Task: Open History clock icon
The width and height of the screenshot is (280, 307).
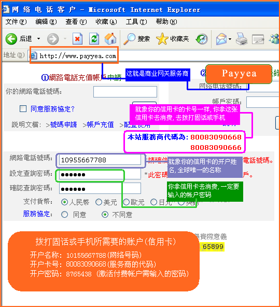Action: [x=202, y=39]
